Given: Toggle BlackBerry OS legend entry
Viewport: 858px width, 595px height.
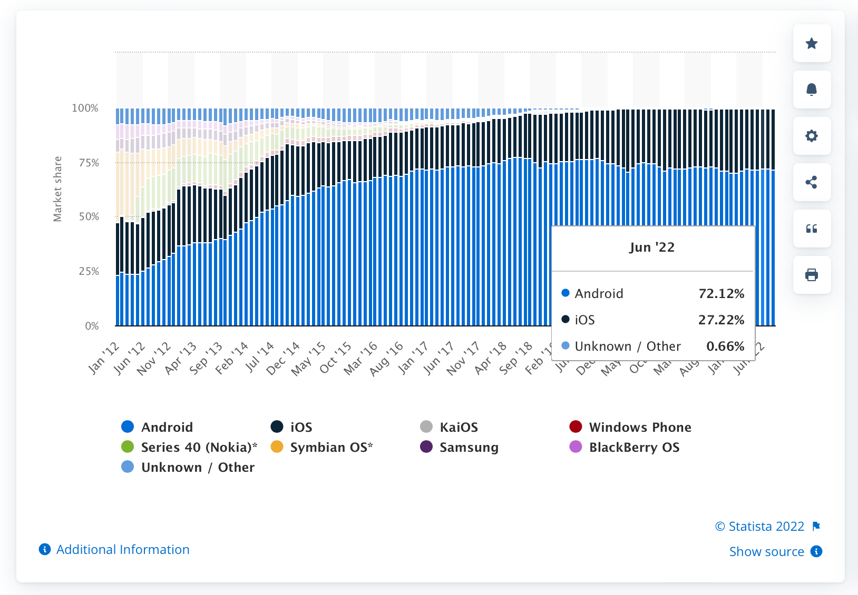Looking at the screenshot, I should [x=625, y=447].
